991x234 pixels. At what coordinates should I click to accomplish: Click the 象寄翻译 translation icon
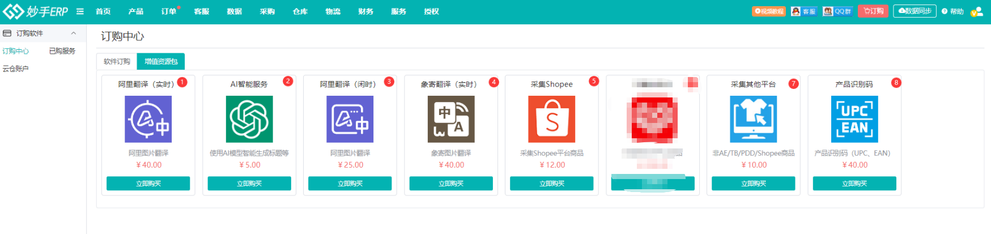pos(451,119)
